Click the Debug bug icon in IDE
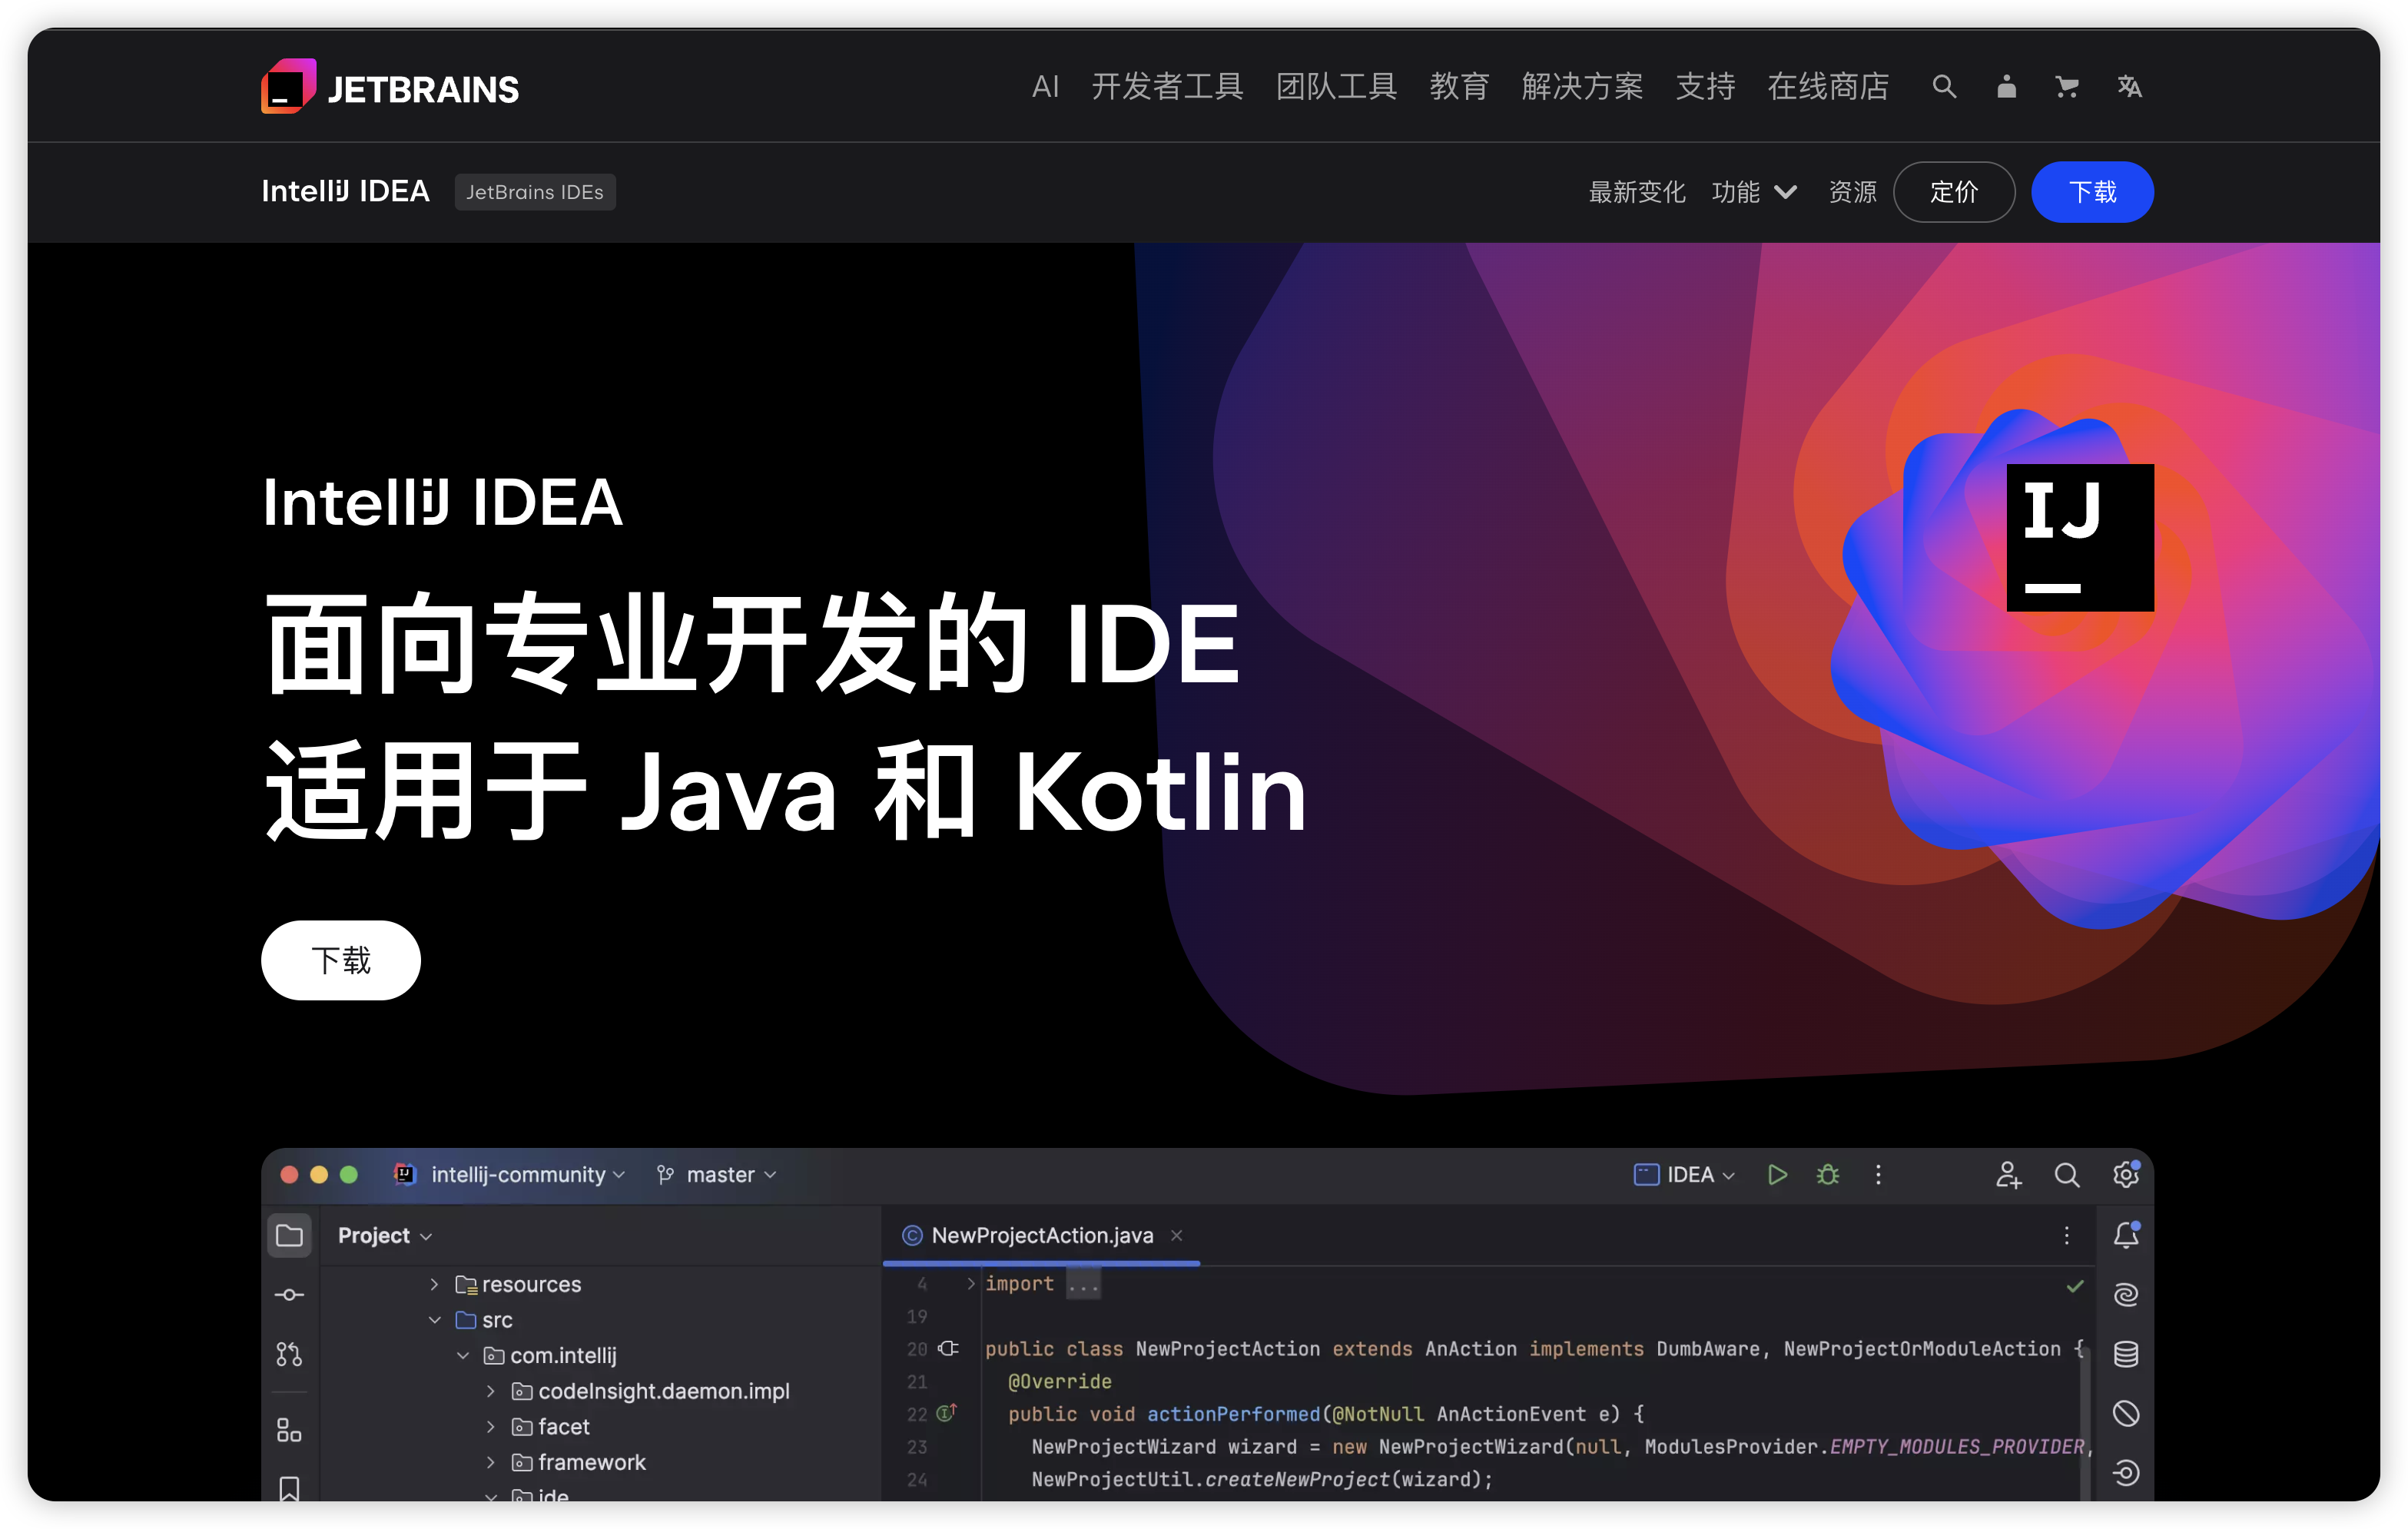This screenshot has width=2408, height=1529. point(1828,1174)
